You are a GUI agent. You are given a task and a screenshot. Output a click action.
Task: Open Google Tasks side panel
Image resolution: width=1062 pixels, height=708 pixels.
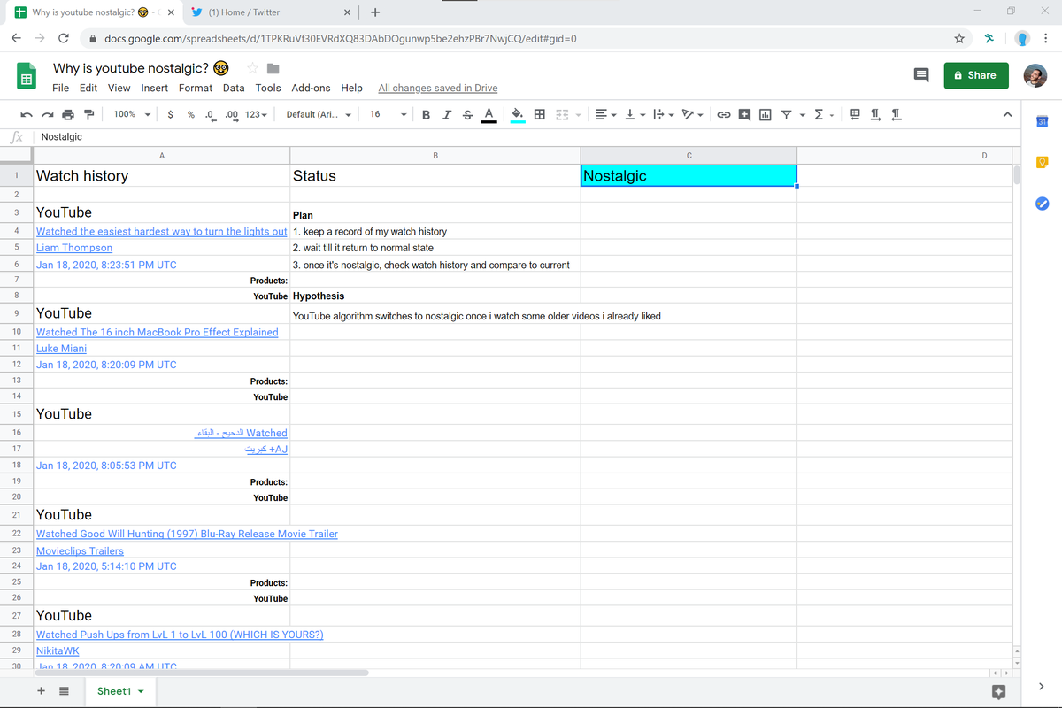click(1042, 204)
